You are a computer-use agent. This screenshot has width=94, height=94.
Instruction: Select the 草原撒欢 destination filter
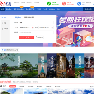click(40, 86)
